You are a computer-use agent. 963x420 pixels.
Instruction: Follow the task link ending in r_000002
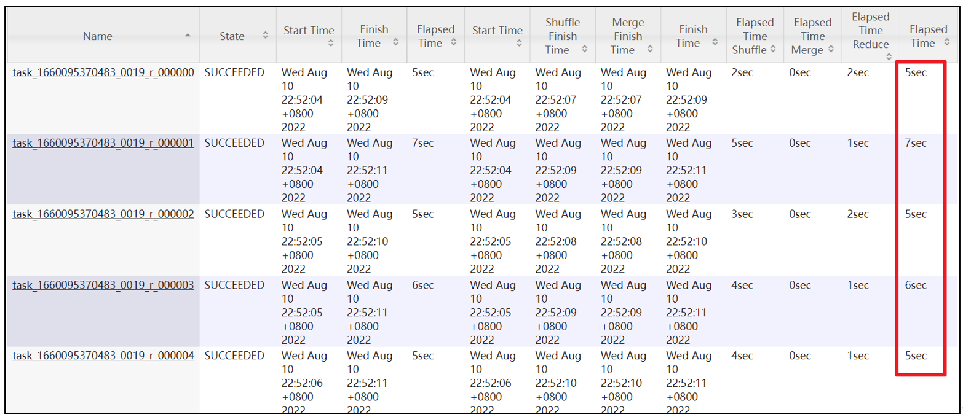point(103,214)
